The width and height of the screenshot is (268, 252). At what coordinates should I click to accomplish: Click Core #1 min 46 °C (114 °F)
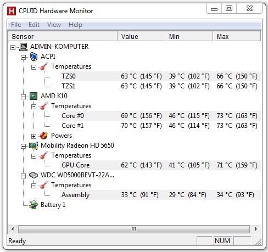[189, 126]
